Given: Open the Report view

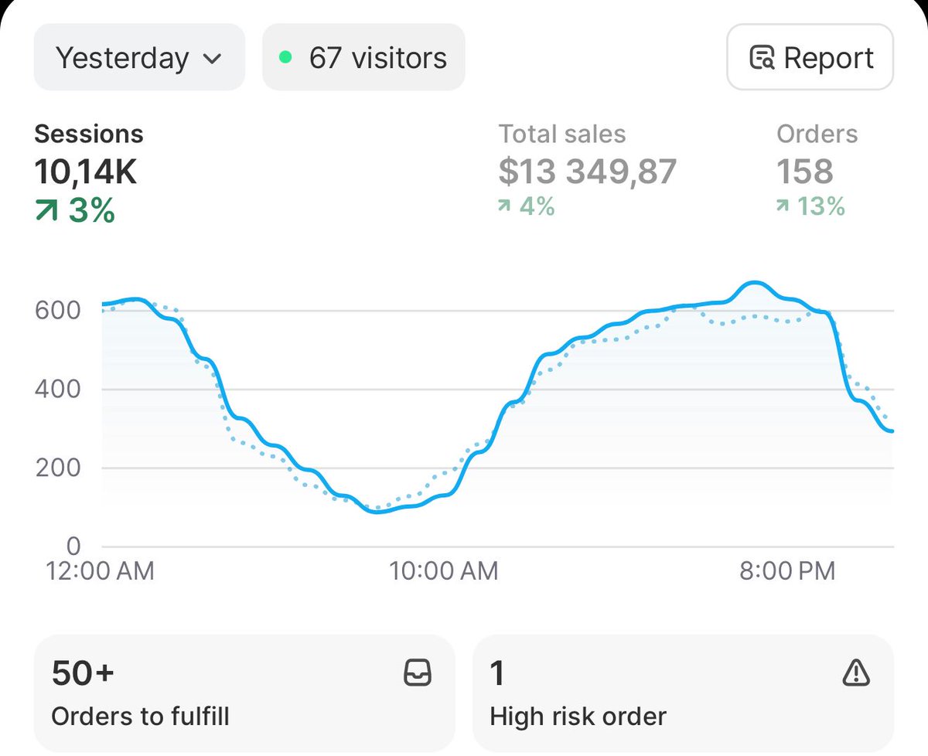Looking at the screenshot, I should [x=810, y=57].
